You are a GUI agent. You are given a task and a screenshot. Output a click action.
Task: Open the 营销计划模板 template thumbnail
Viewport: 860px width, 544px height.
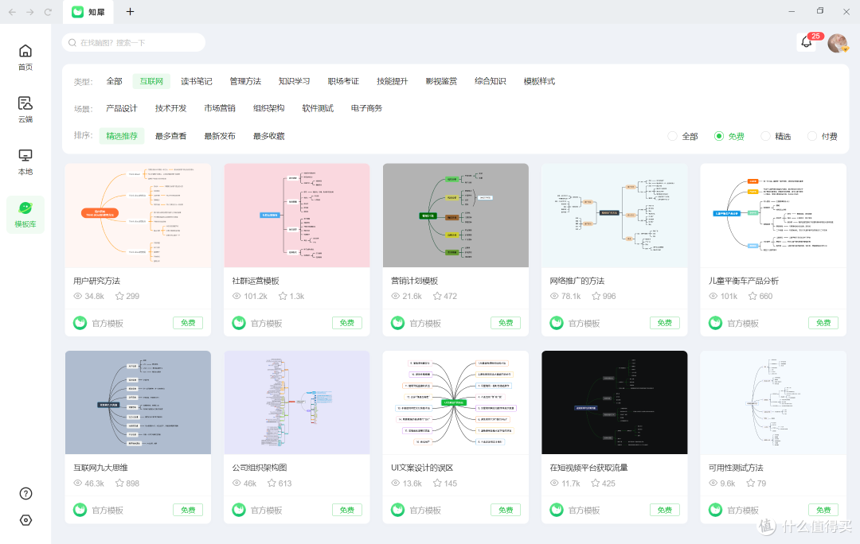[455, 216]
